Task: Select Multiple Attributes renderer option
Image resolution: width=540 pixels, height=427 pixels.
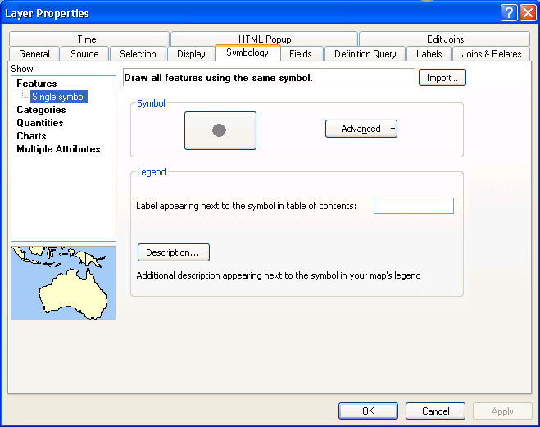Action: point(58,149)
